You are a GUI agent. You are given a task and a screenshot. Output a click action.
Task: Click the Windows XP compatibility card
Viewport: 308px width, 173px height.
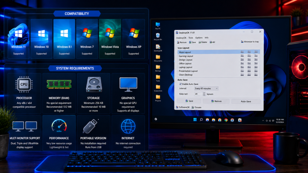click(x=134, y=39)
